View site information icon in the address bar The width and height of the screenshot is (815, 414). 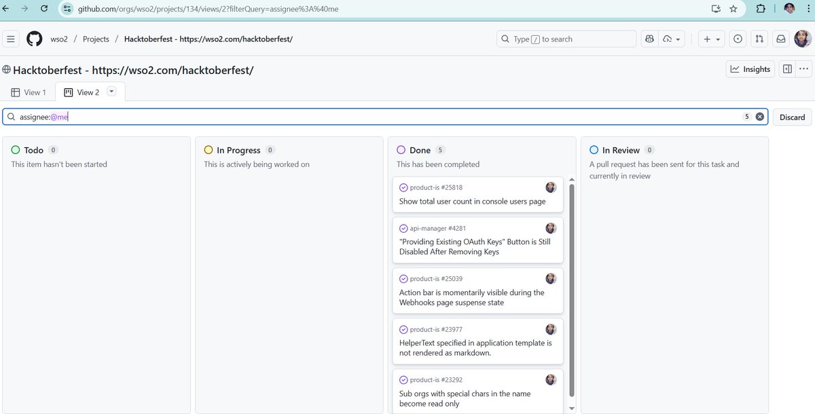coord(67,9)
